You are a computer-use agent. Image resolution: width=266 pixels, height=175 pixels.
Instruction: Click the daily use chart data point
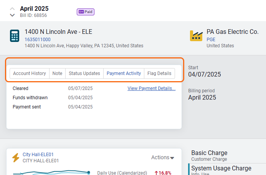(89, 172)
